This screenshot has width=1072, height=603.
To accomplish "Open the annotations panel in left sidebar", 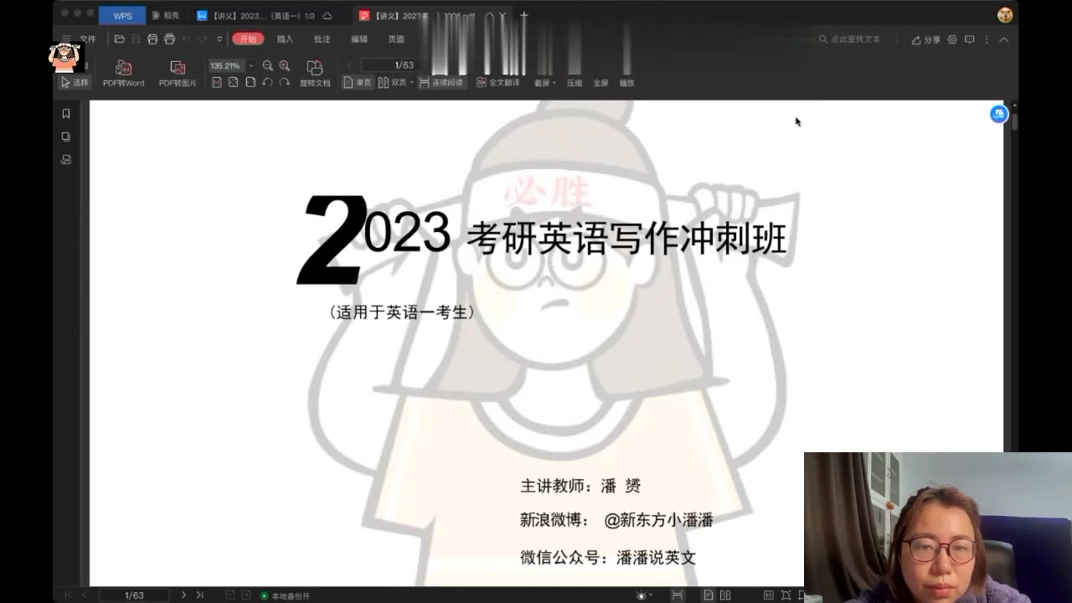I will pyautogui.click(x=66, y=159).
